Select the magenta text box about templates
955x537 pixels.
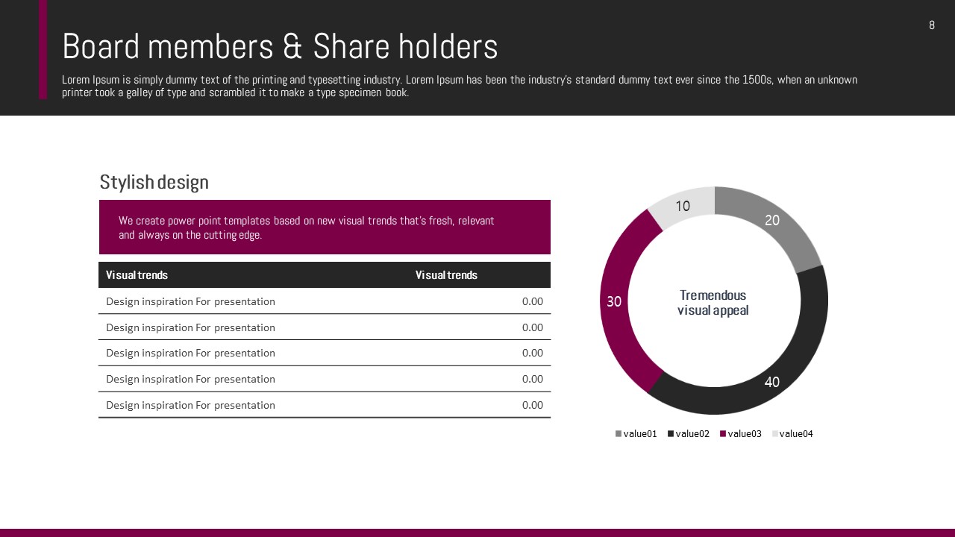tap(325, 227)
